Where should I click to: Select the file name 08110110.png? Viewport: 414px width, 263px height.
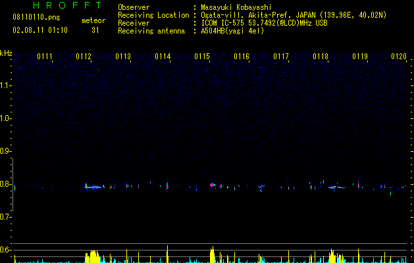(x=36, y=18)
